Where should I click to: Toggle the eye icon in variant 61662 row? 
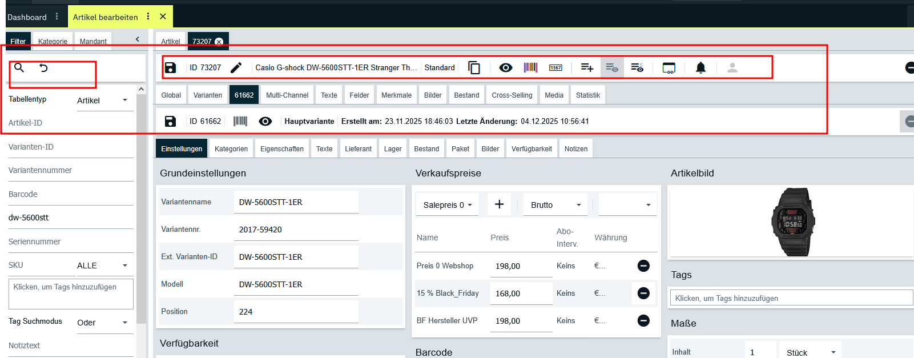tap(265, 121)
